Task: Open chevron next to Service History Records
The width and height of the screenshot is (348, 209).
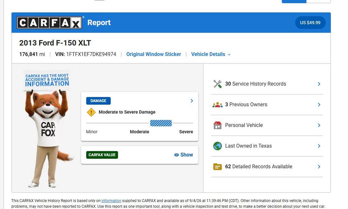Action: click(319, 84)
